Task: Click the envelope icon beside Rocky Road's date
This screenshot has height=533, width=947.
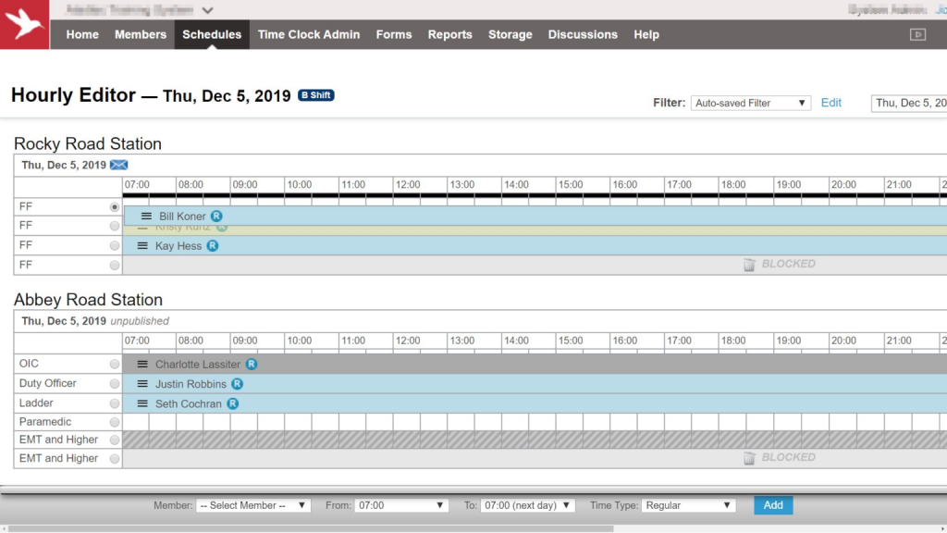Action: [117, 164]
